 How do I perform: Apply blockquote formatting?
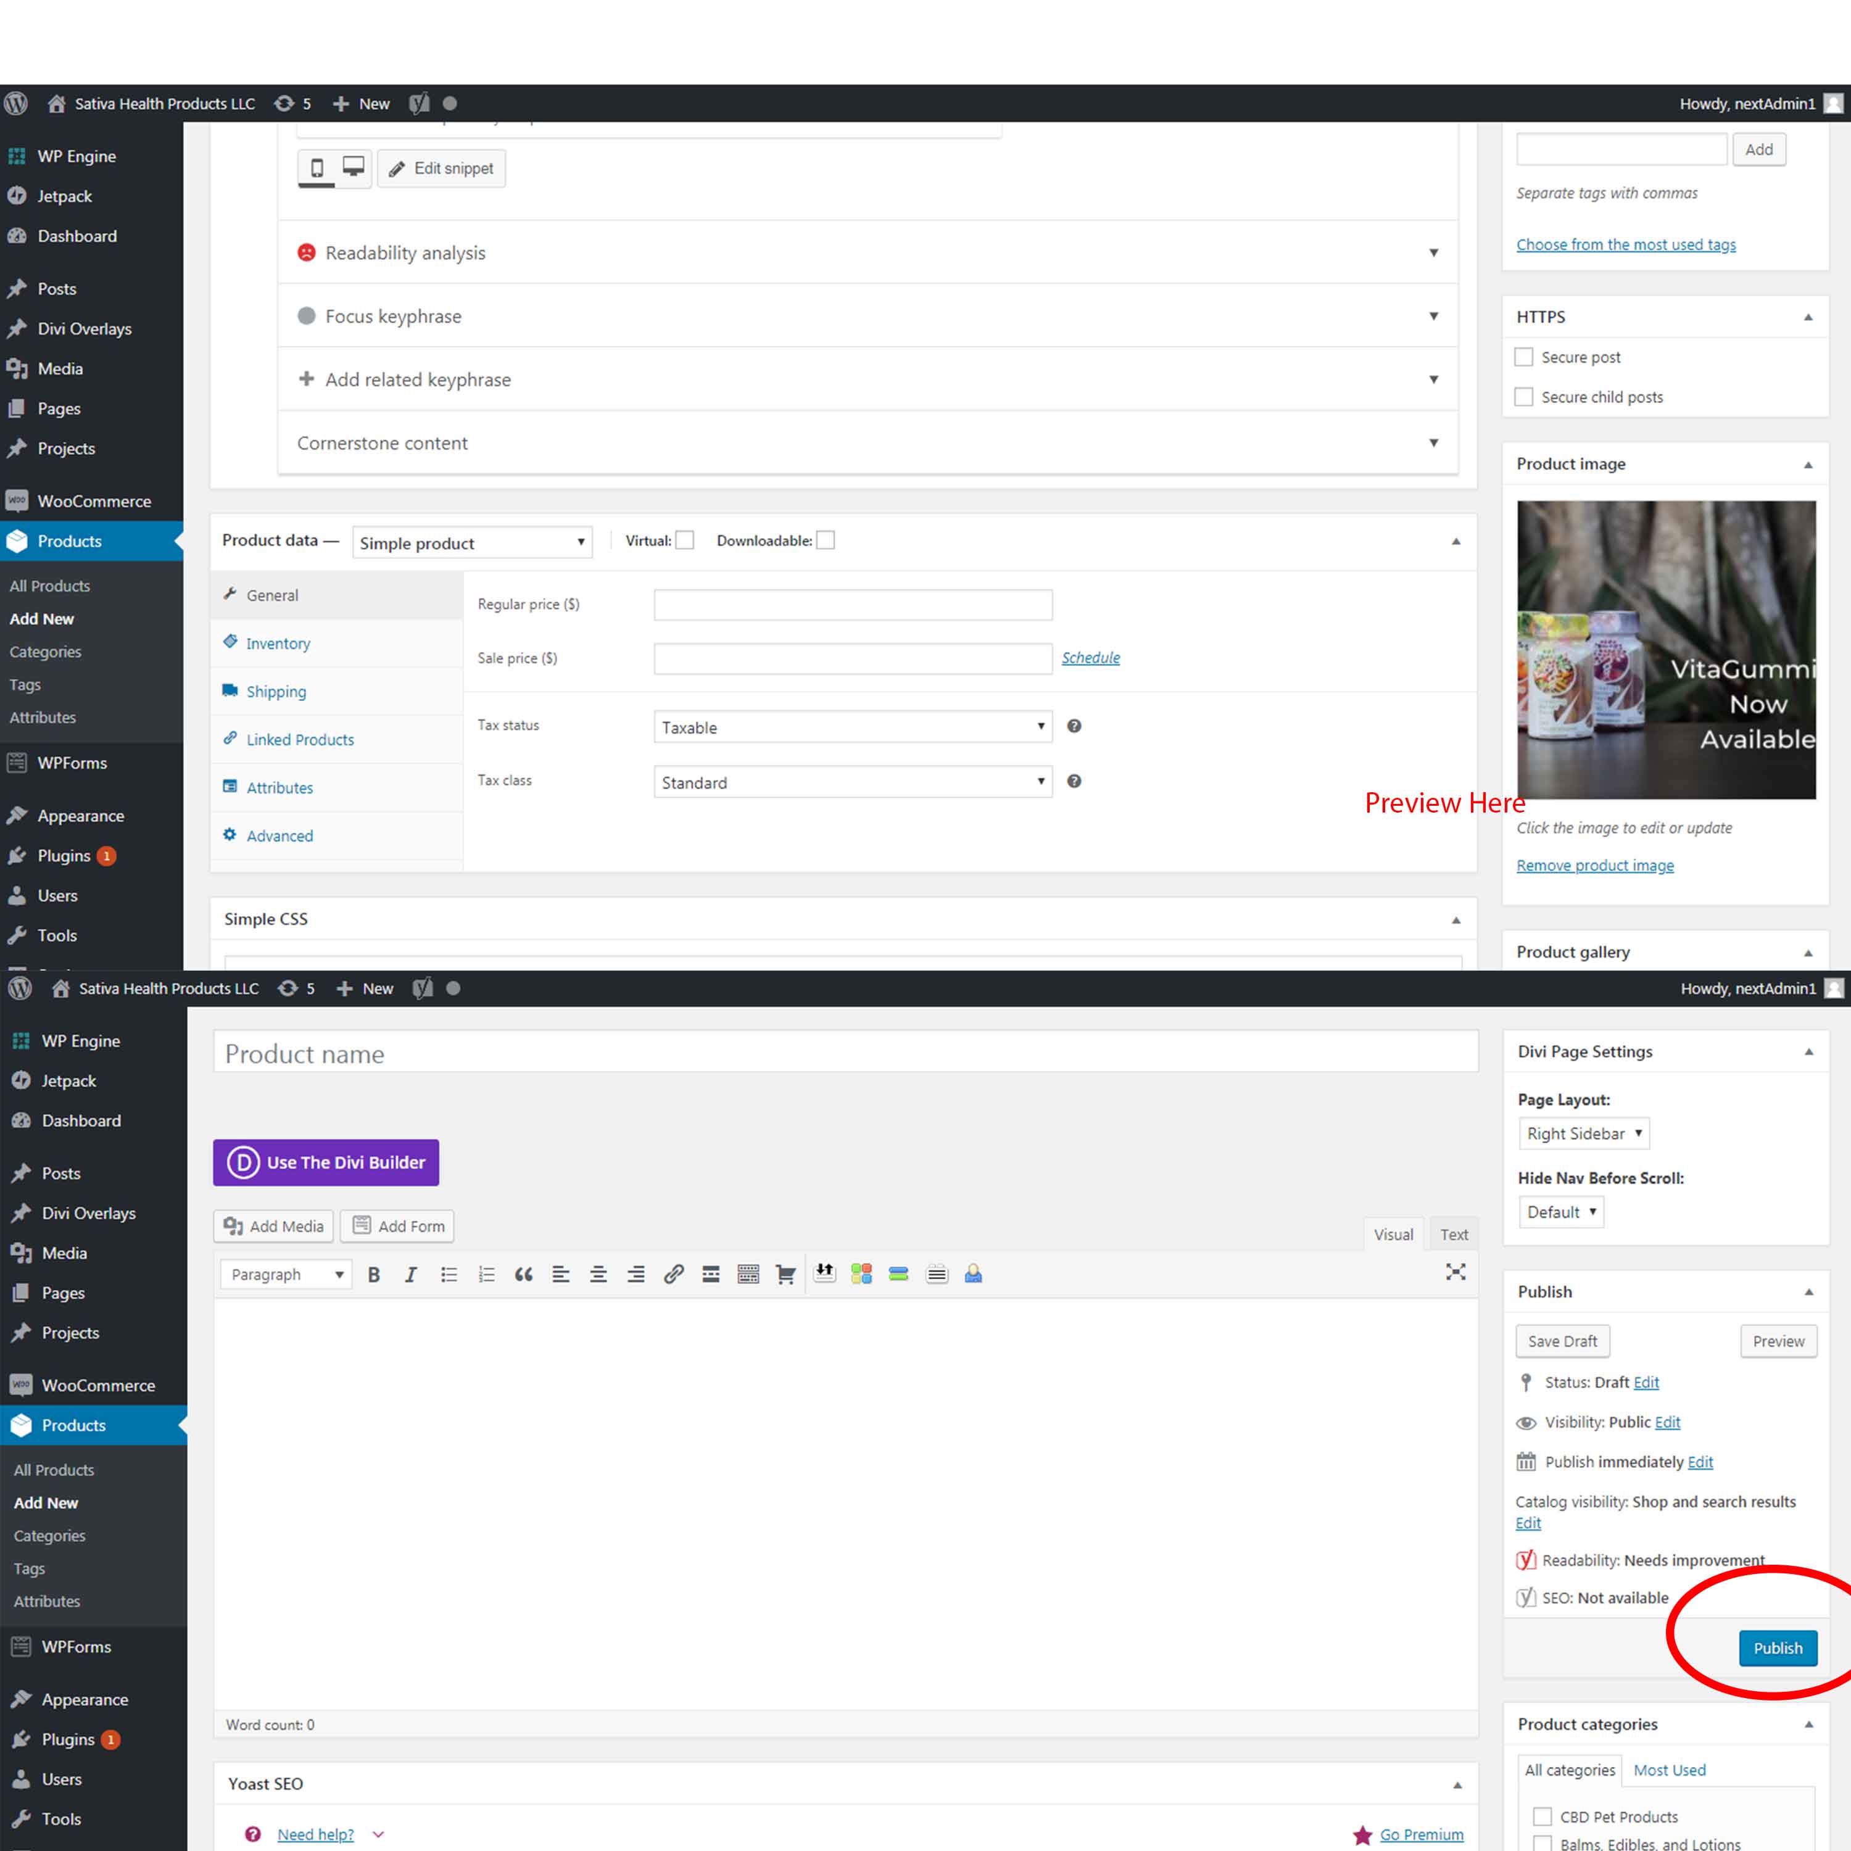pyautogui.click(x=523, y=1274)
